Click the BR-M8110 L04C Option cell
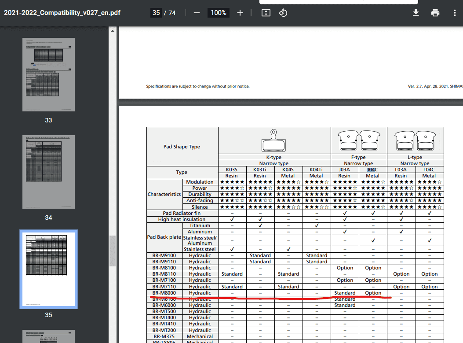This screenshot has width=463, height=343. pyautogui.click(x=429, y=274)
